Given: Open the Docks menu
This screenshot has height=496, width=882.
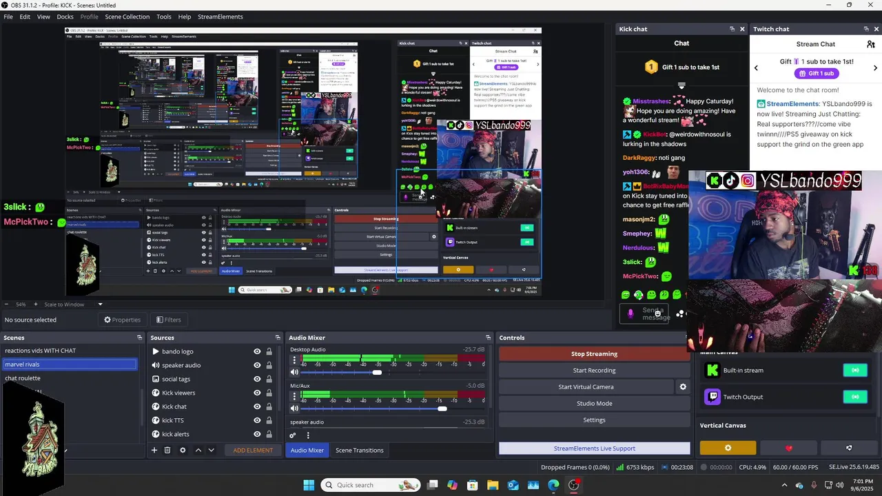Looking at the screenshot, I should click(x=65, y=17).
